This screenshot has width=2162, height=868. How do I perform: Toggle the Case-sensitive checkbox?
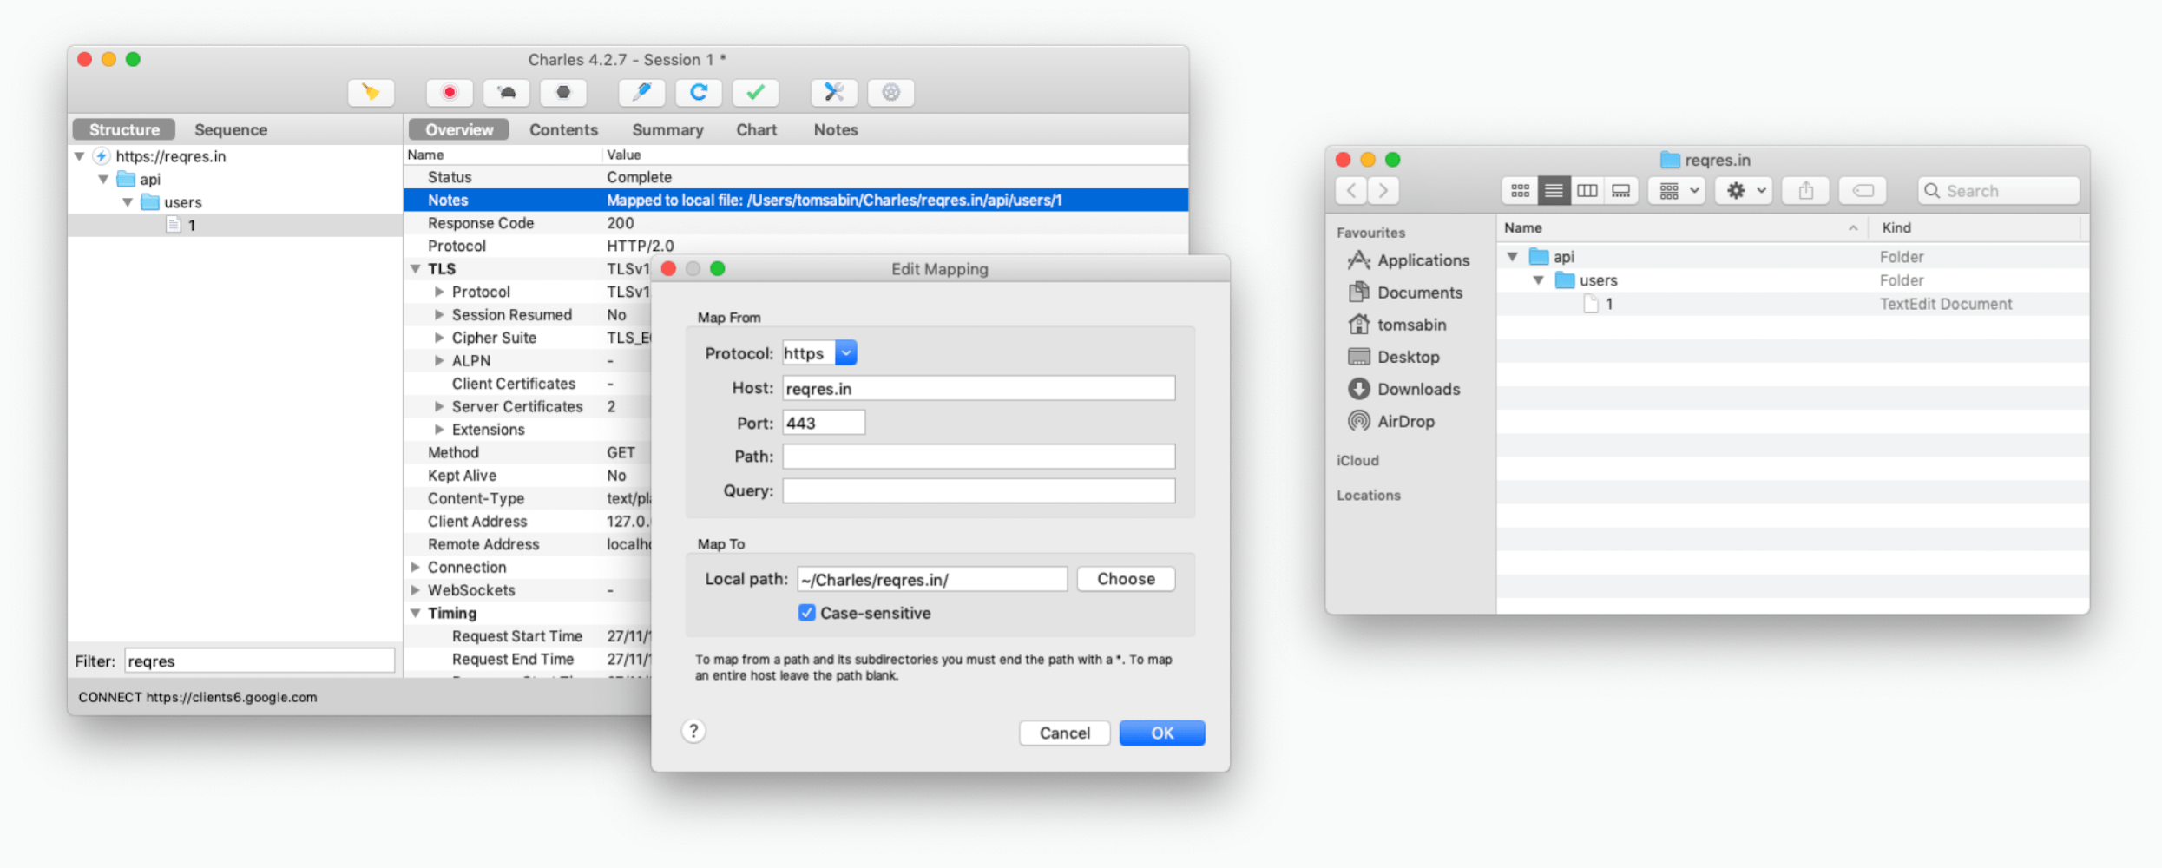[806, 613]
